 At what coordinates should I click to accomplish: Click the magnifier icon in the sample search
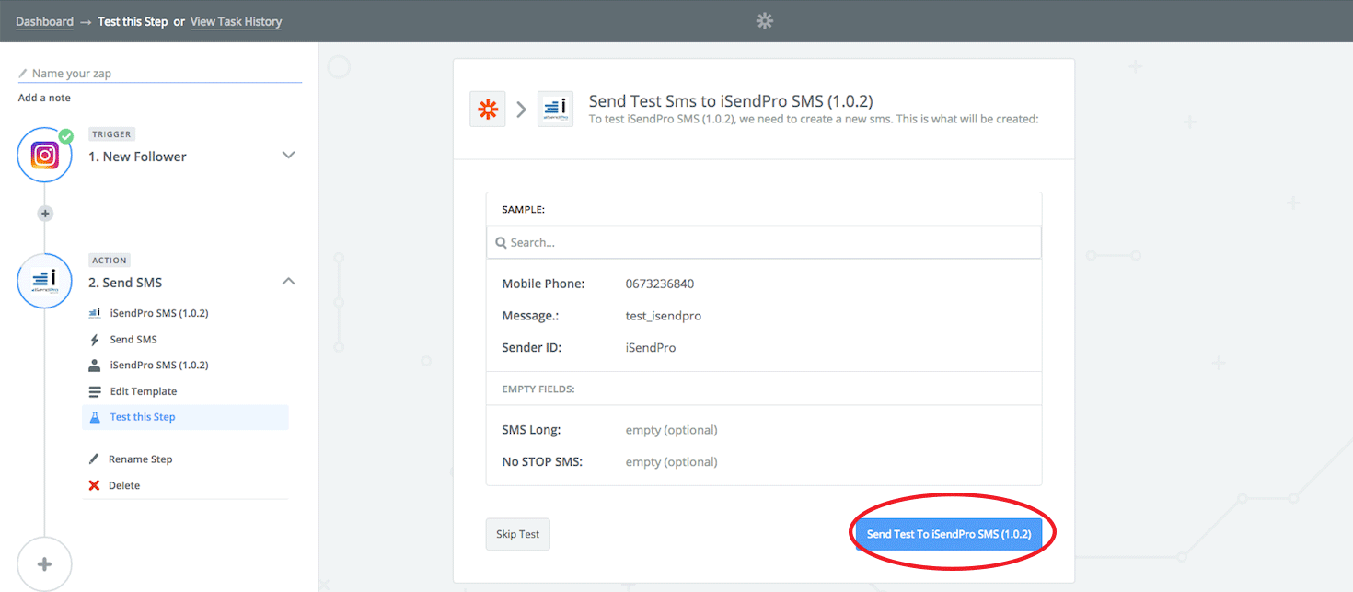(x=502, y=243)
